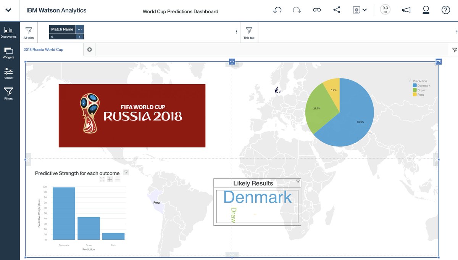
Task: Open the Widgets sidebar panel
Action: tap(8, 53)
